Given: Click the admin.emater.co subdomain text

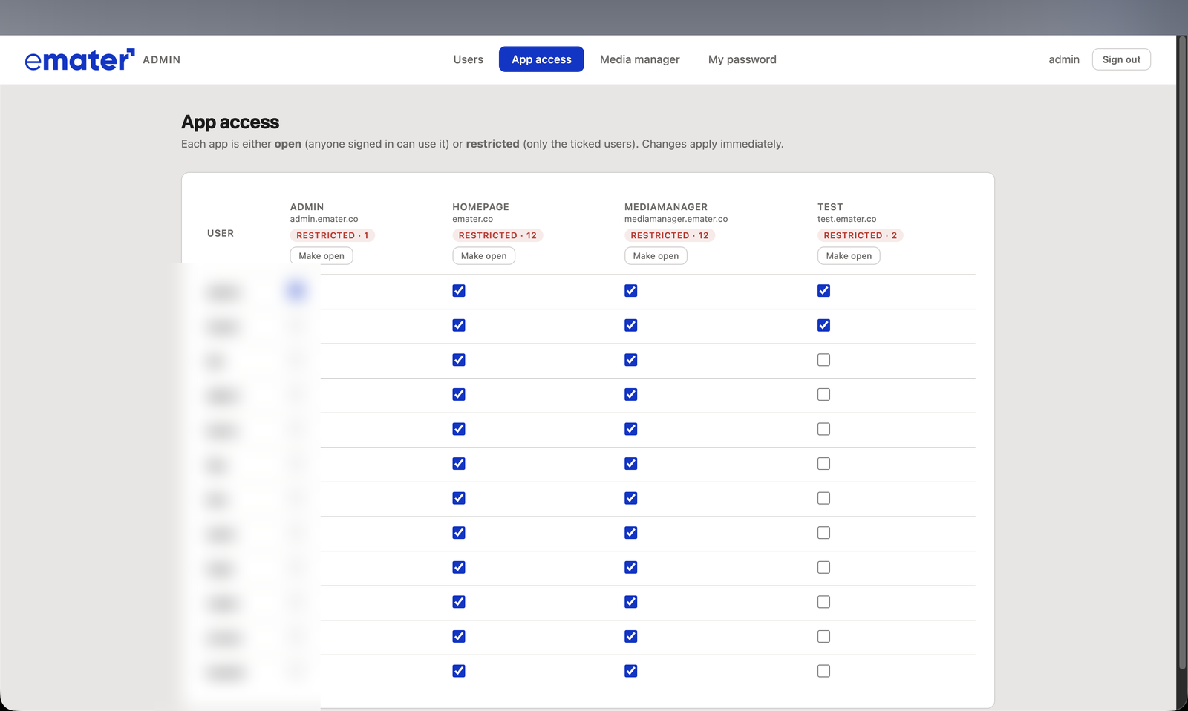Looking at the screenshot, I should [x=324, y=219].
